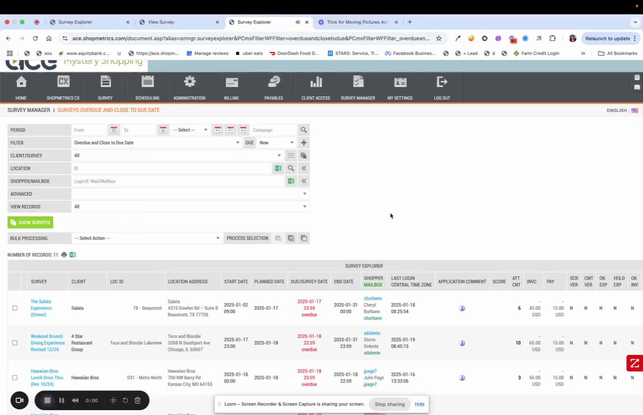
Task: Open the Home navigation icon
Action: click(x=21, y=87)
